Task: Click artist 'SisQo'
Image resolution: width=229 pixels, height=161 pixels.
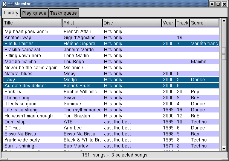Action: tap(70, 98)
